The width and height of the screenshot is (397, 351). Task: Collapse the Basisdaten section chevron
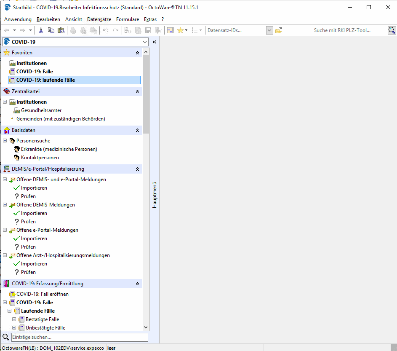(137, 131)
